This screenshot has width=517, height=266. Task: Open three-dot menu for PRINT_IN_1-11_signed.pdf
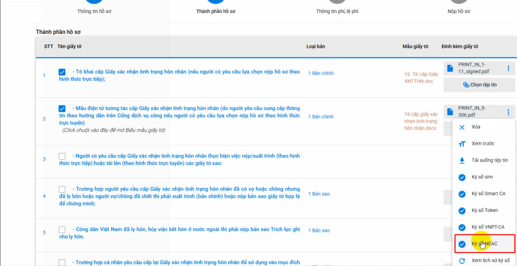pos(508,68)
